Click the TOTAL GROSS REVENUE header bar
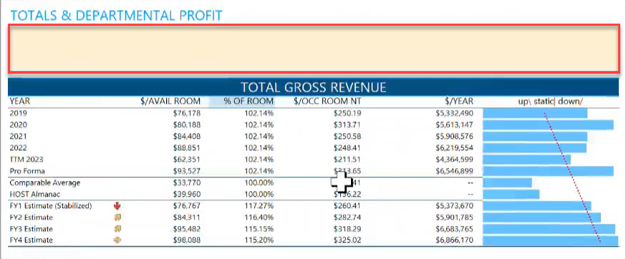This screenshot has width=626, height=259. coord(314,87)
